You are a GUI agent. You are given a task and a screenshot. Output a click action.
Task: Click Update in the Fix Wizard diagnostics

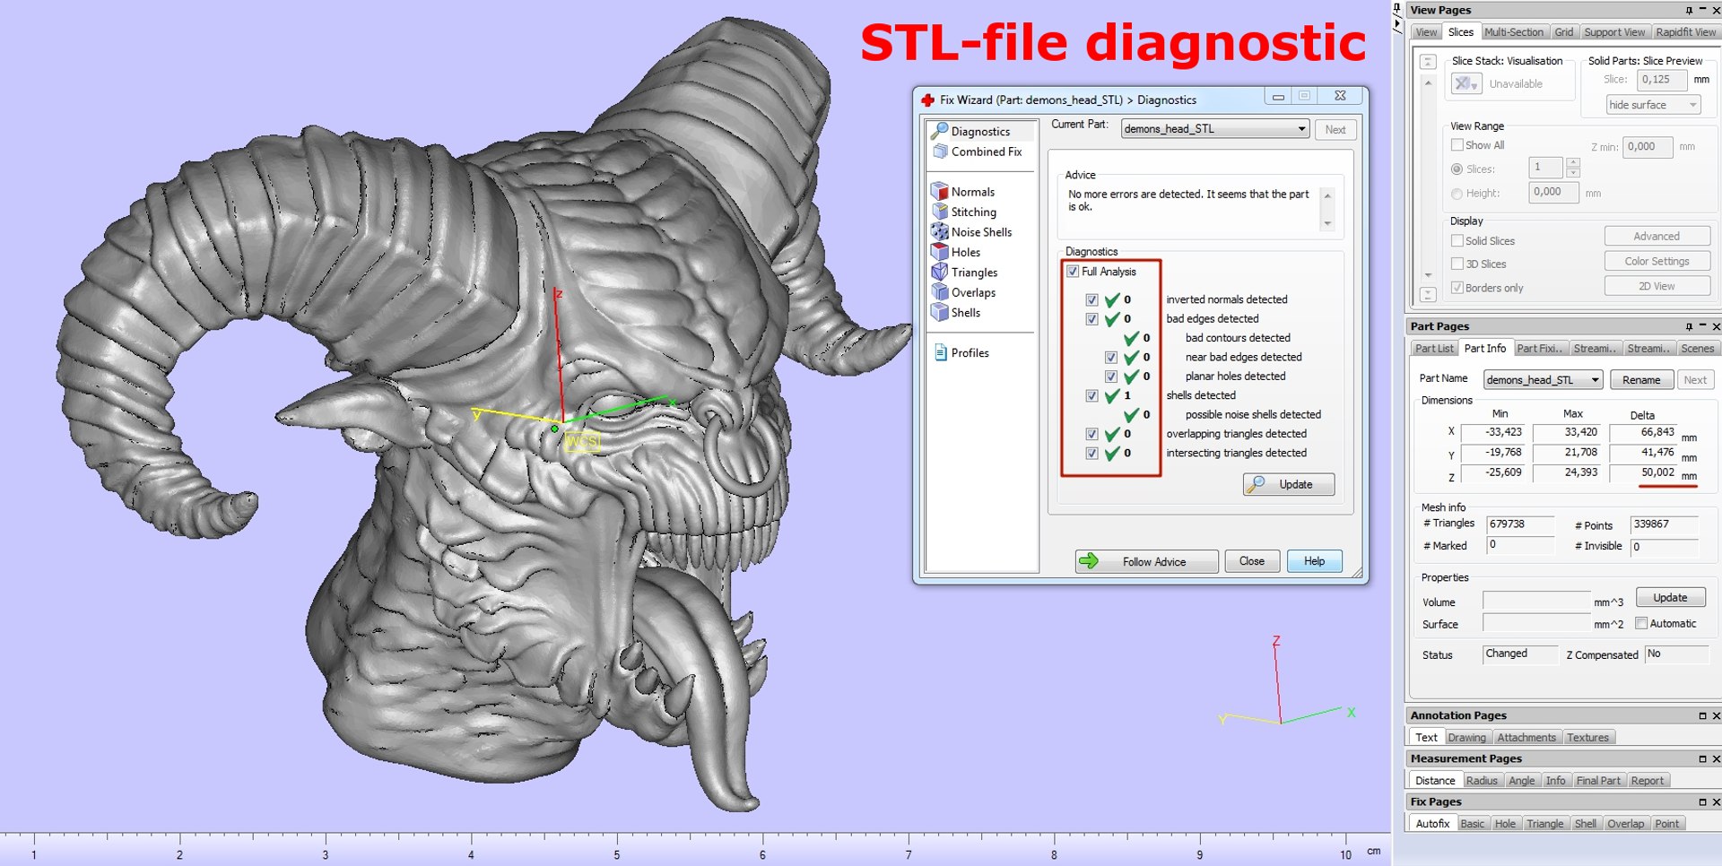click(1289, 484)
